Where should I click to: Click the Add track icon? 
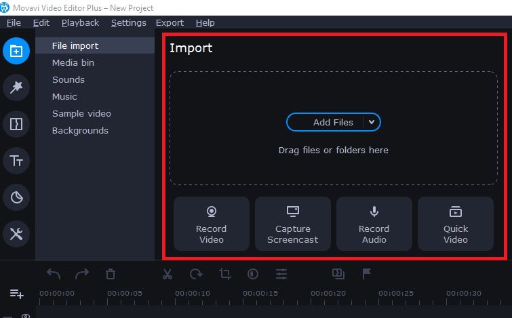coord(16,294)
